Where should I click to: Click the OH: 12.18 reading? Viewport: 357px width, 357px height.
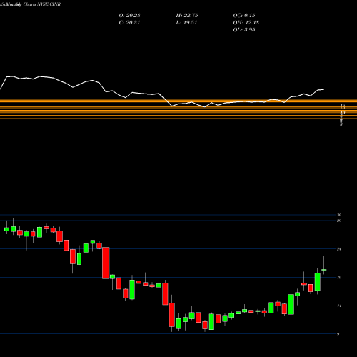click(x=246, y=23)
